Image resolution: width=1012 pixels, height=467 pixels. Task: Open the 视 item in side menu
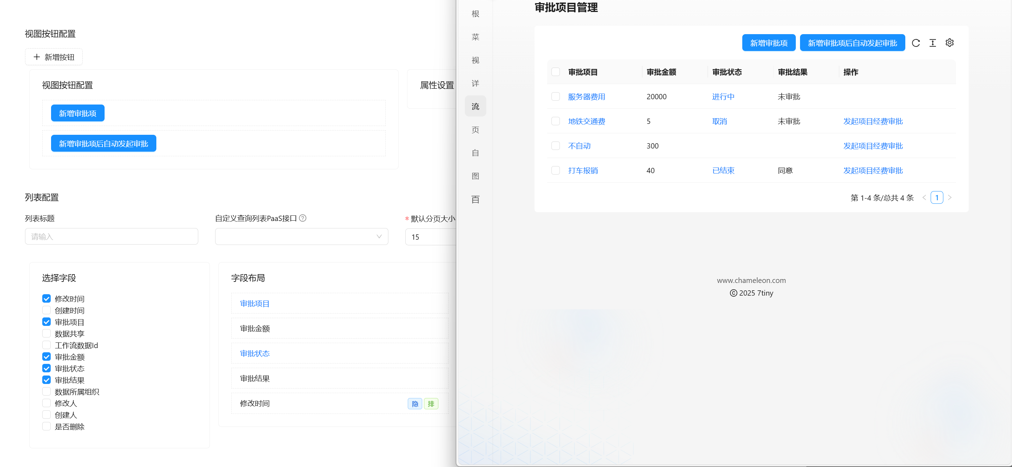[475, 60]
